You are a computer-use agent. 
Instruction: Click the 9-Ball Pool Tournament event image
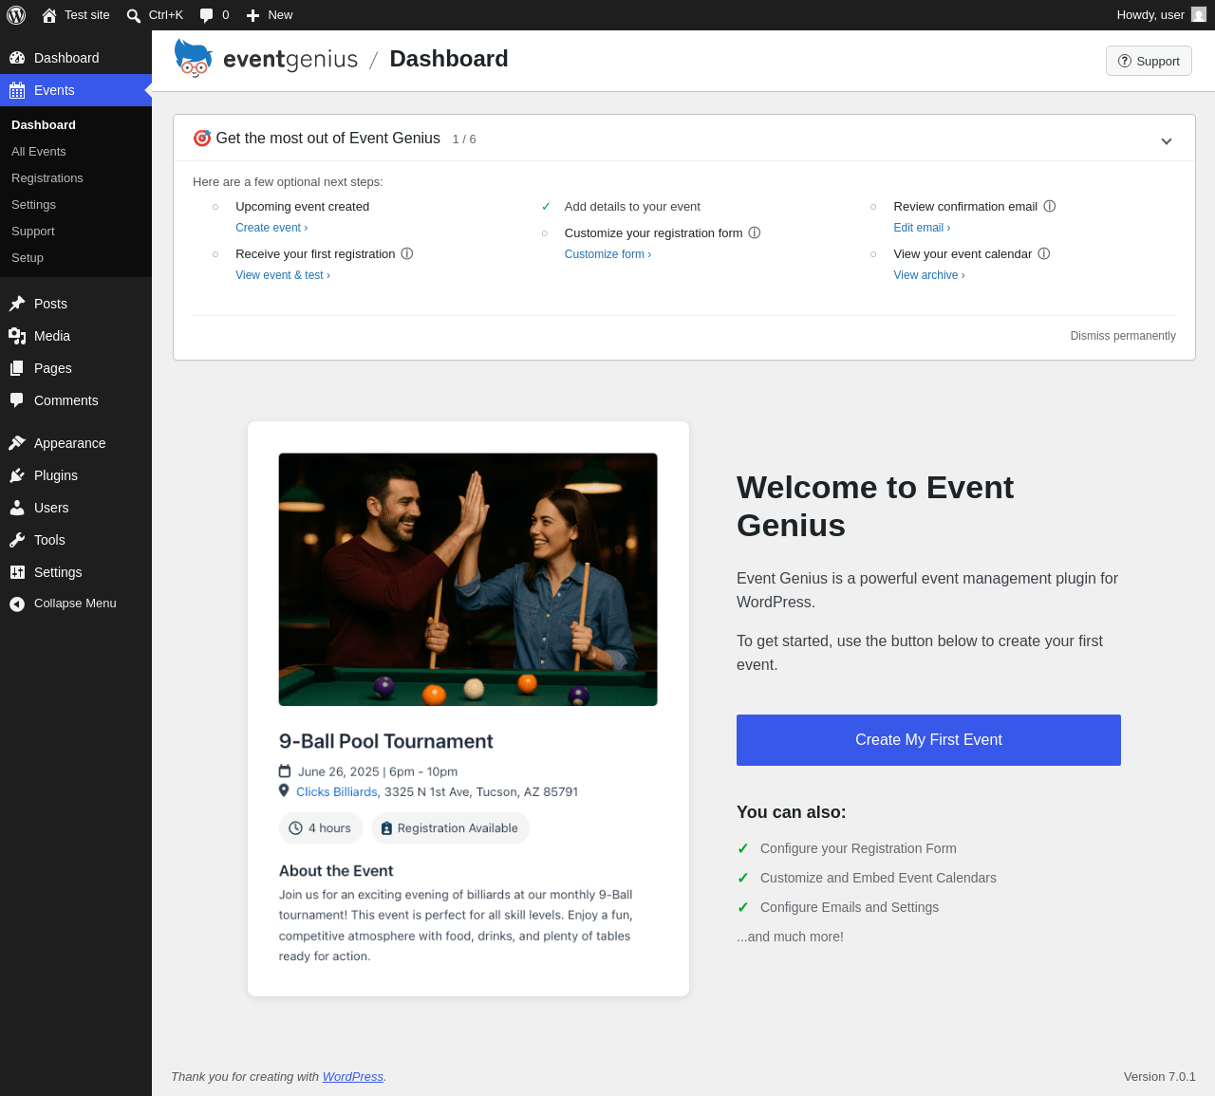click(468, 580)
